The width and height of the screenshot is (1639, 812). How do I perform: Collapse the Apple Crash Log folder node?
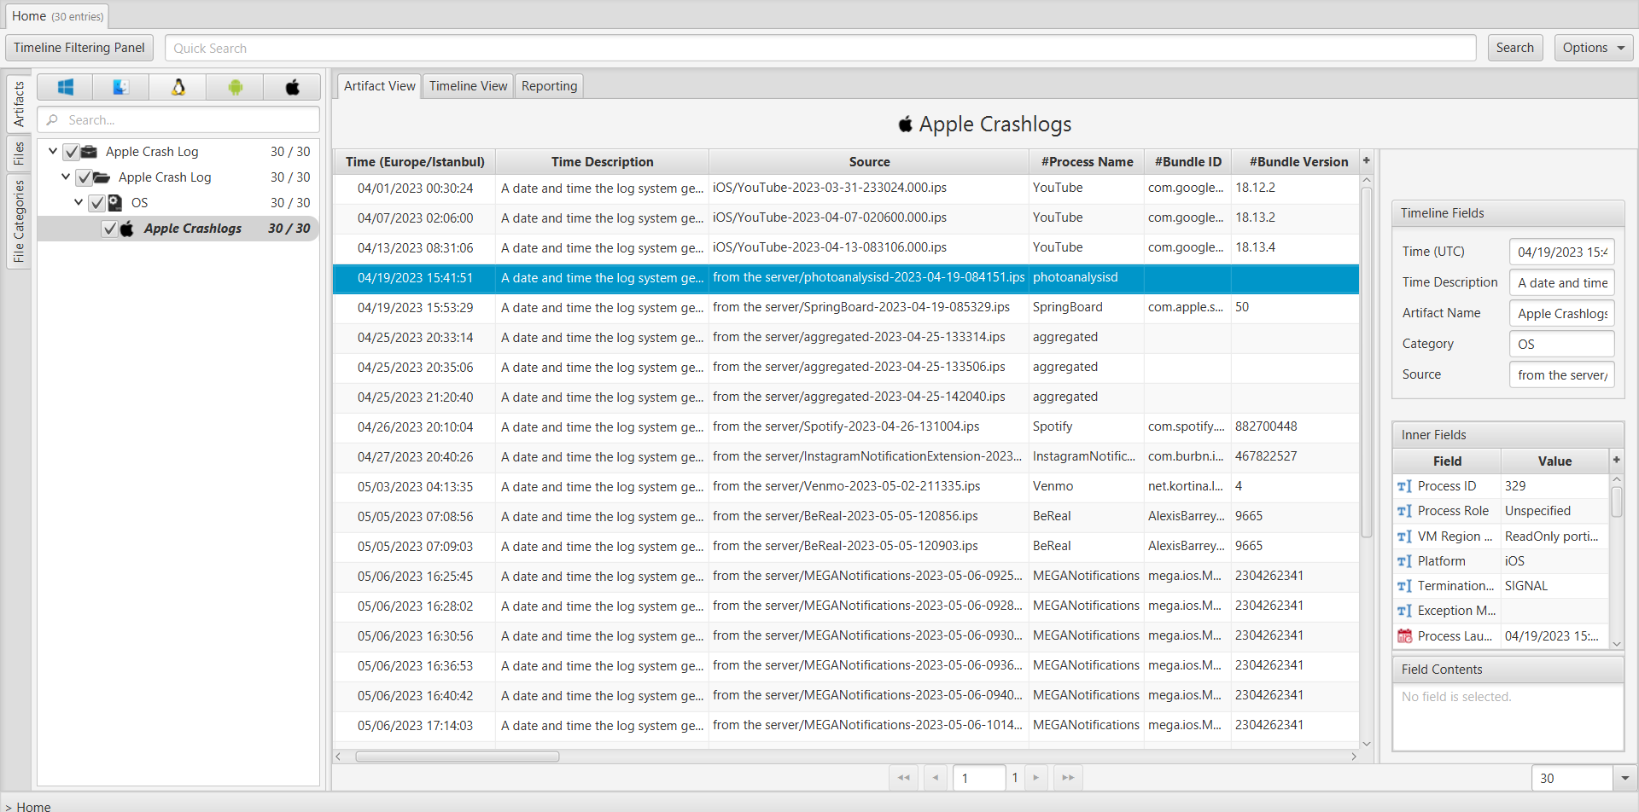tap(66, 177)
